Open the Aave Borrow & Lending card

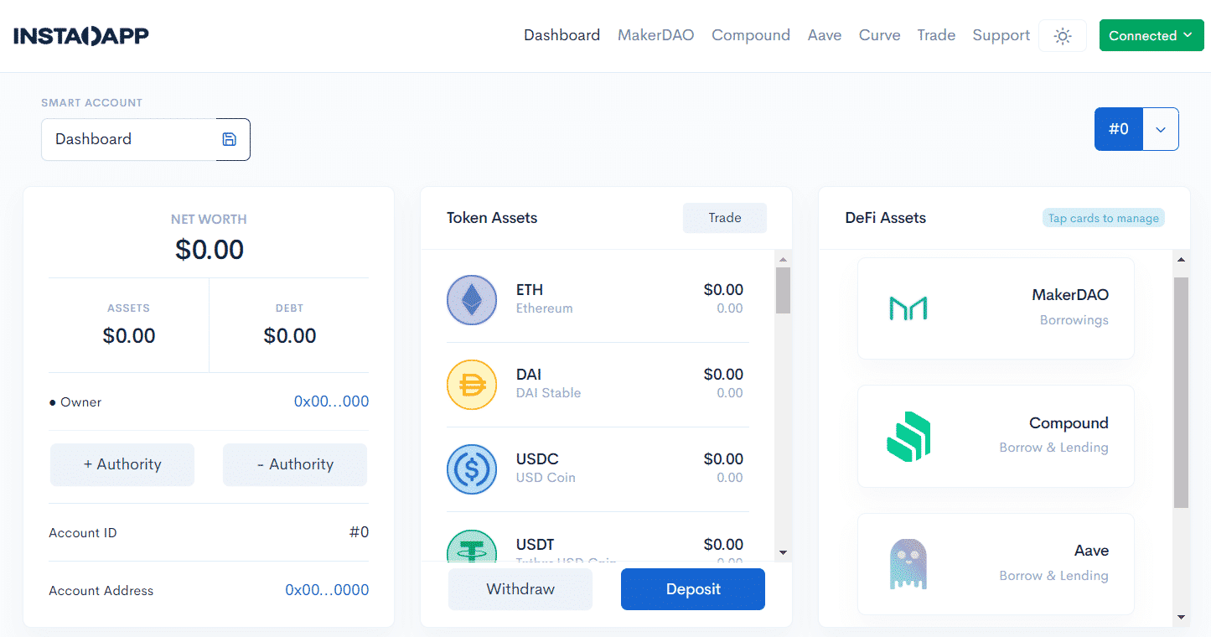tap(996, 564)
